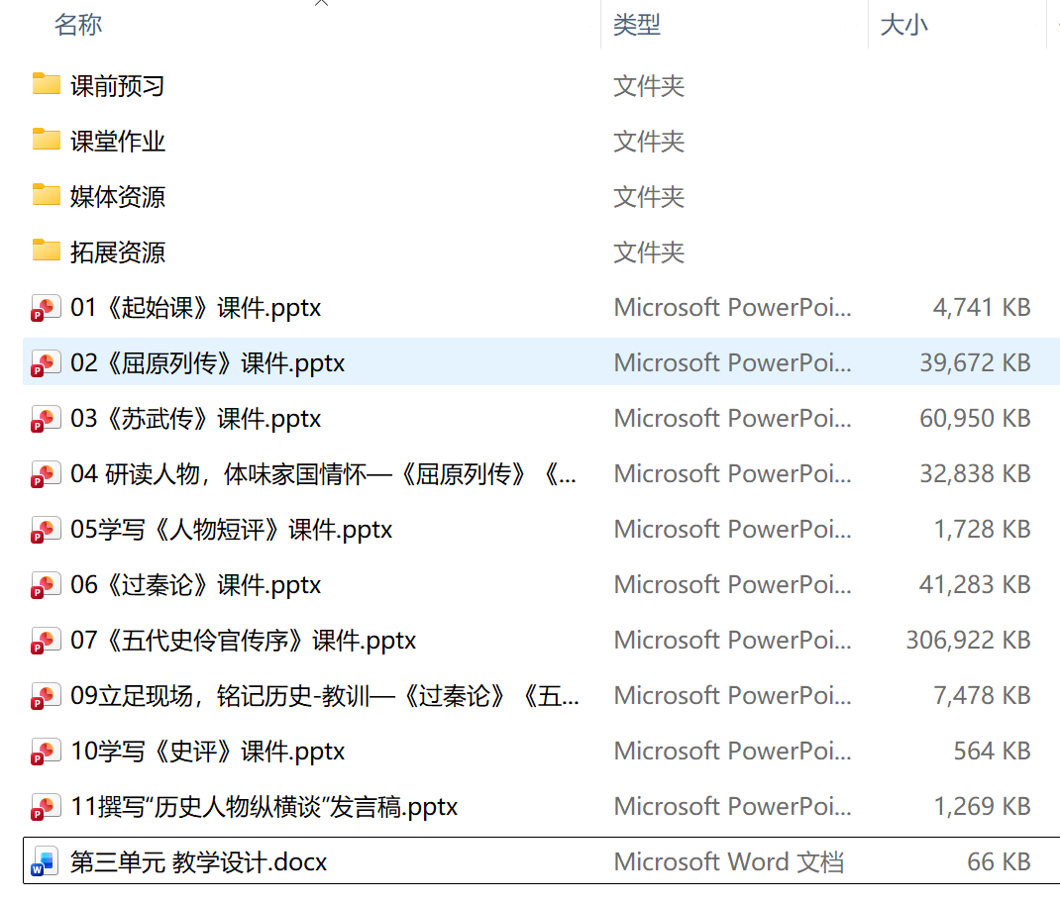Click the folder icon of 课前预习

[46, 86]
